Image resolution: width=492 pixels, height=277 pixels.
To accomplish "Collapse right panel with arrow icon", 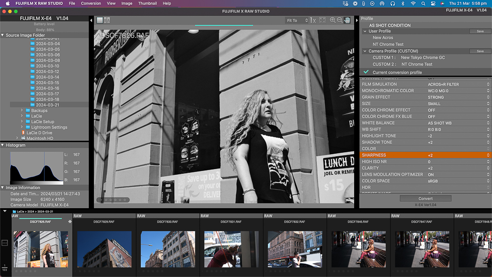I will (357, 21).
